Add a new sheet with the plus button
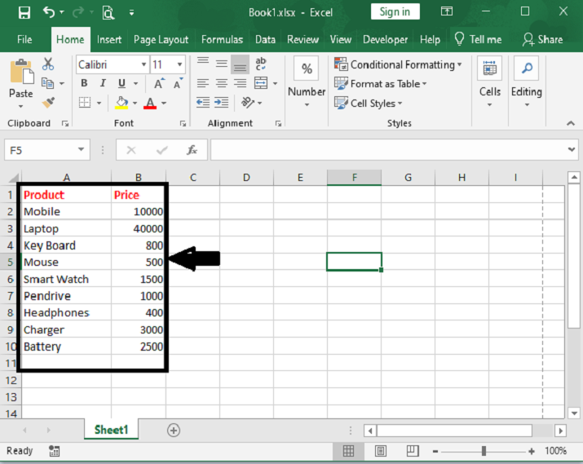This screenshot has height=464, width=583. coord(174,431)
